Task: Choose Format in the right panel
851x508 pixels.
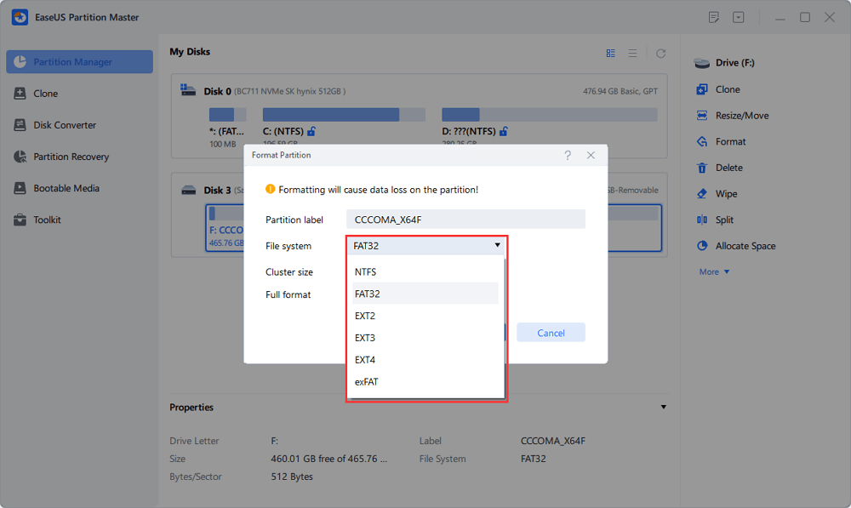Action: tap(721, 141)
